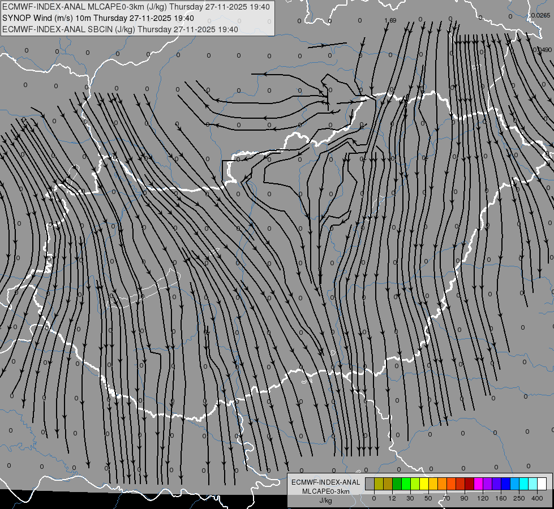
Task: Click the J/kg unit label in legend
Action: coord(326,501)
